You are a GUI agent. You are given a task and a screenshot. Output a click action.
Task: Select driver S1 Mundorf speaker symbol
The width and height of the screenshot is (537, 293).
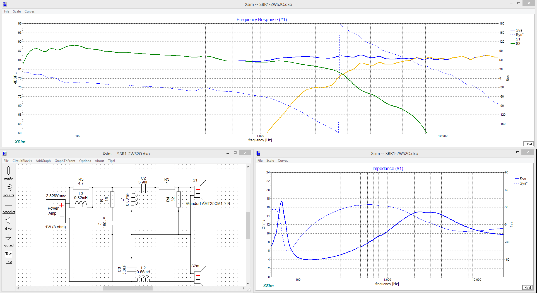click(x=200, y=191)
